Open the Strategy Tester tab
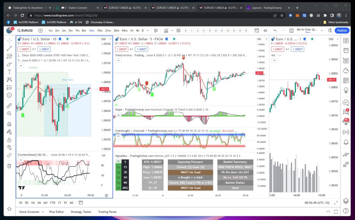Image resolution: width=355 pixels, height=220 pixels. (81, 212)
